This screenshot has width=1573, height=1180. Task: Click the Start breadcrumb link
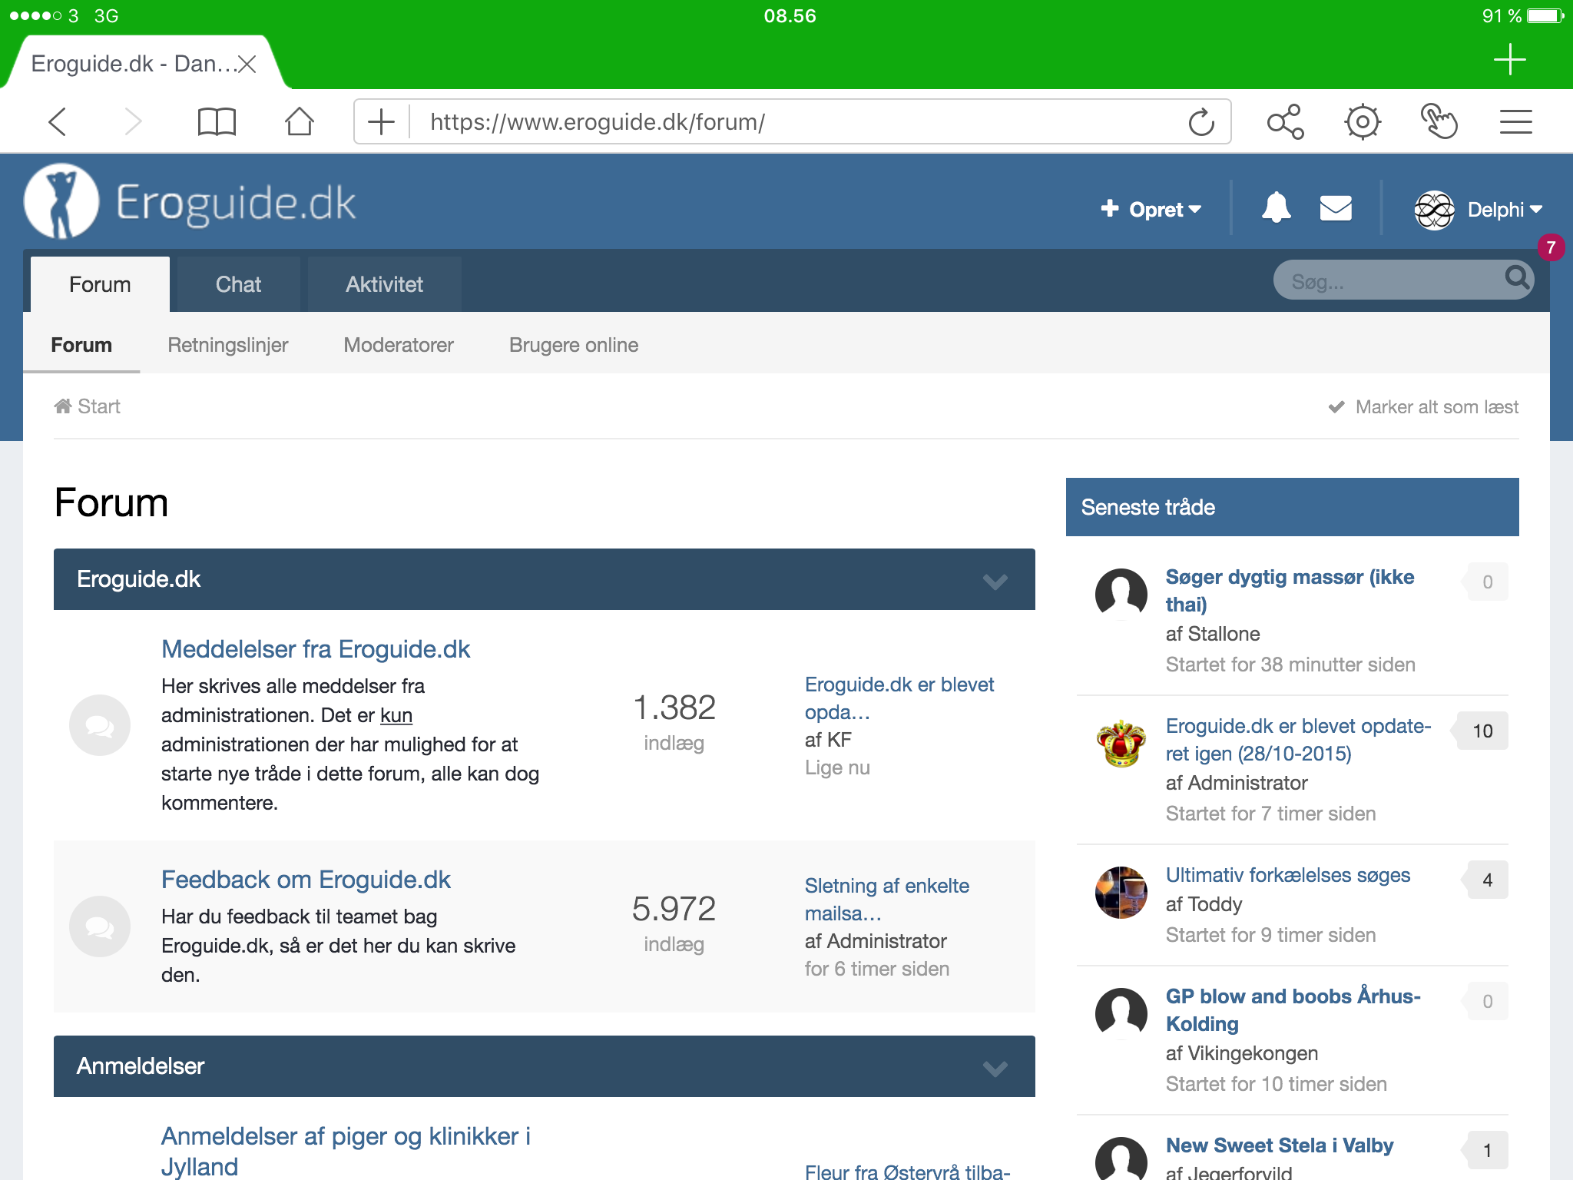point(99,406)
